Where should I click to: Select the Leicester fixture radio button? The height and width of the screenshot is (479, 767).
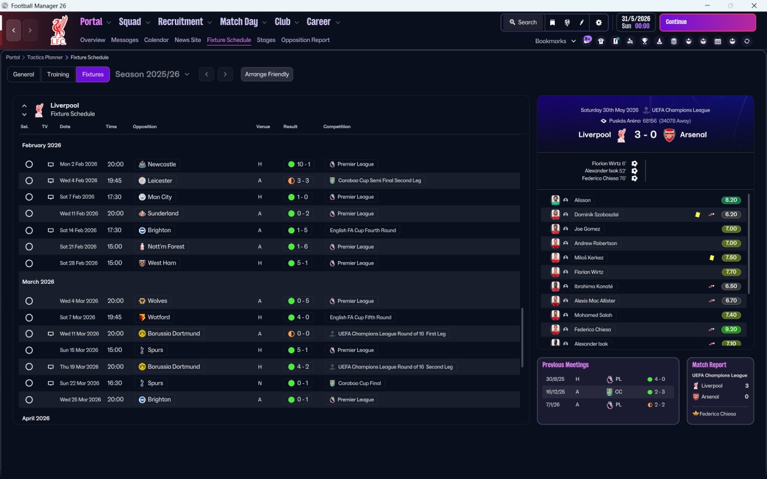point(29,181)
